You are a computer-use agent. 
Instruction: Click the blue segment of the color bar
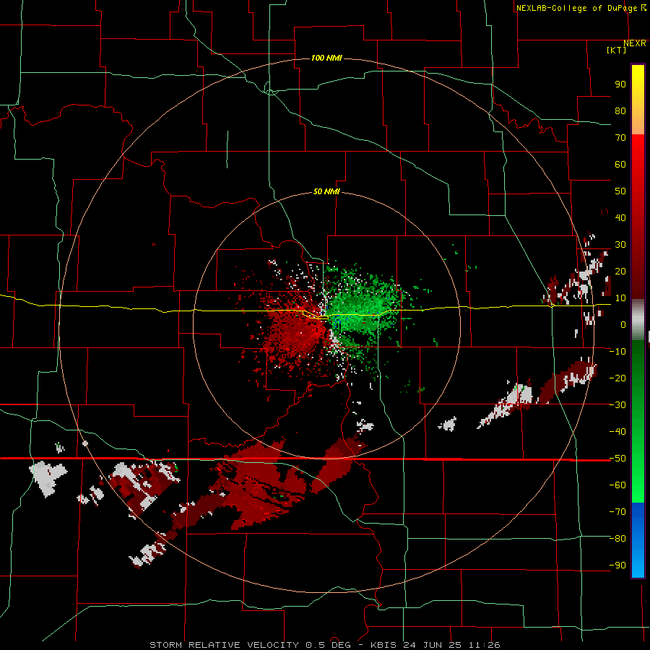[x=638, y=540]
